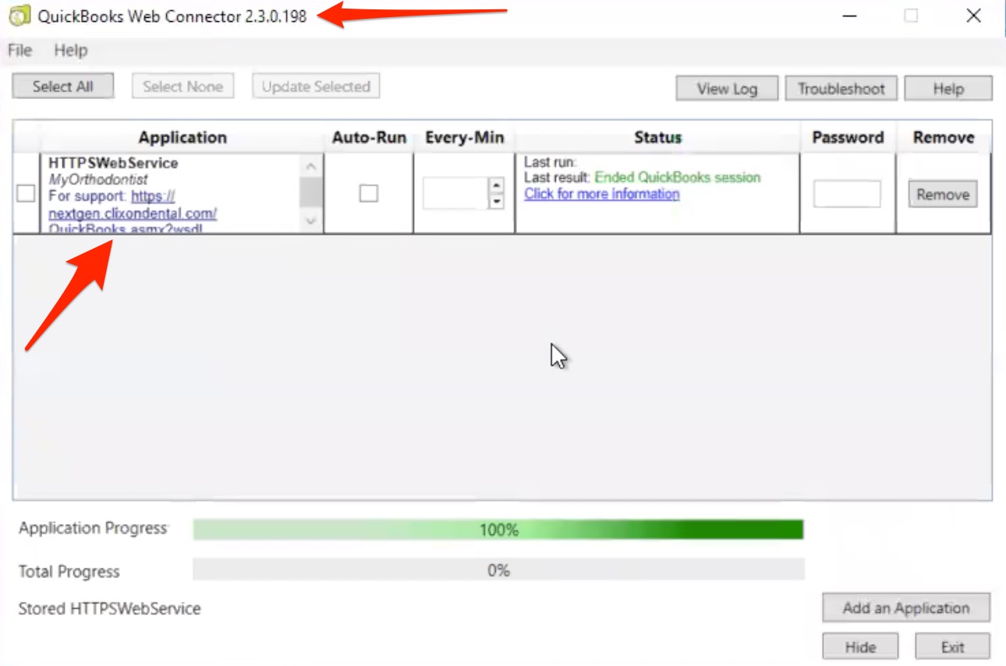Click the Add an Application button
The width and height of the screenshot is (1006, 666).
click(906, 608)
